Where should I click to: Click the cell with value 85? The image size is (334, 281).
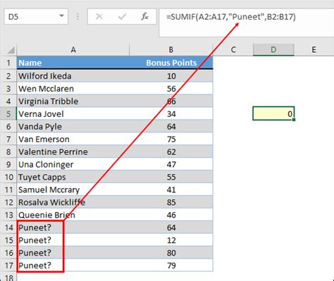tap(171, 202)
